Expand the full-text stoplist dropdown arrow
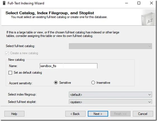Image resolution: width=157 pixels, height=121 pixels. (x=149, y=102)
